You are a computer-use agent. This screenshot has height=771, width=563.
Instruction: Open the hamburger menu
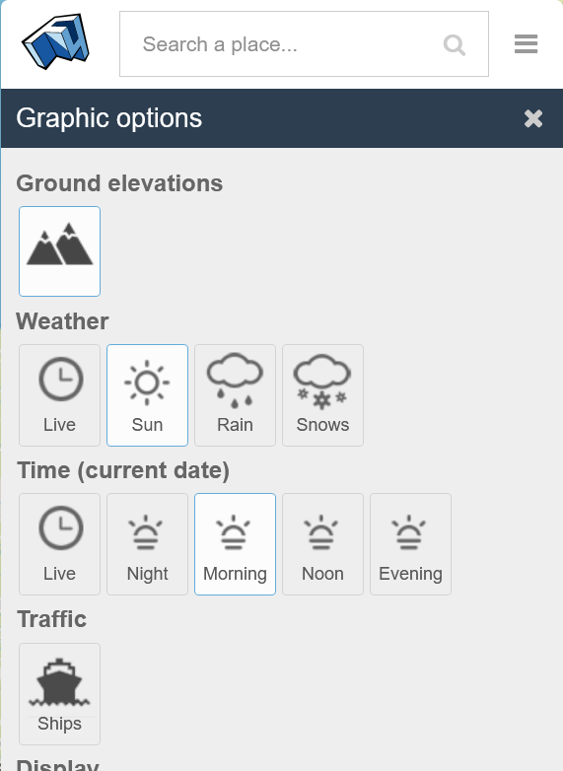pyautogui.click(x=526, y=43)
